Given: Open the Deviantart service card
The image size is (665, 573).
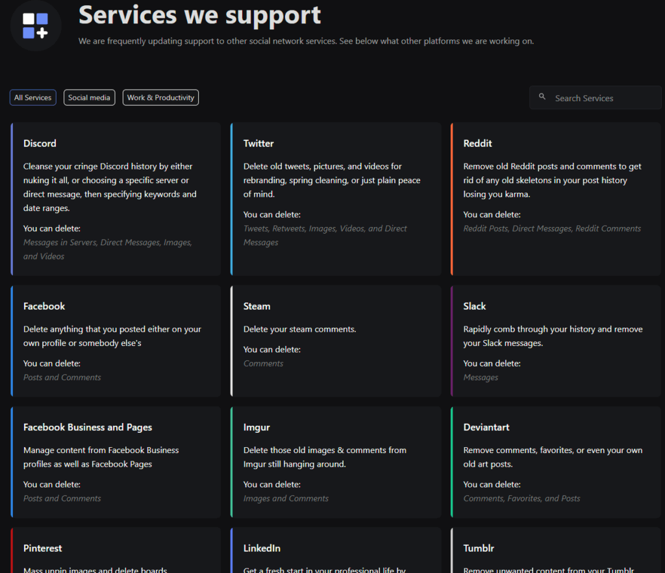Looking at the screenshot, I should point(556,462).
